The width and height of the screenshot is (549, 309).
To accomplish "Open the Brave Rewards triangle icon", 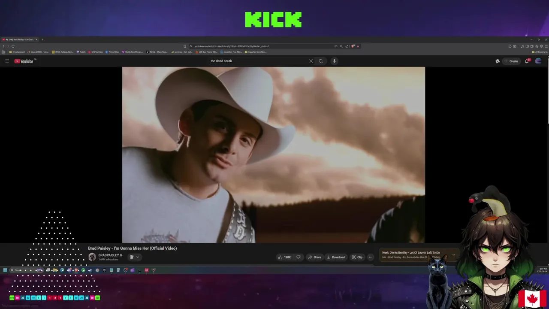I will click(358, 46).
